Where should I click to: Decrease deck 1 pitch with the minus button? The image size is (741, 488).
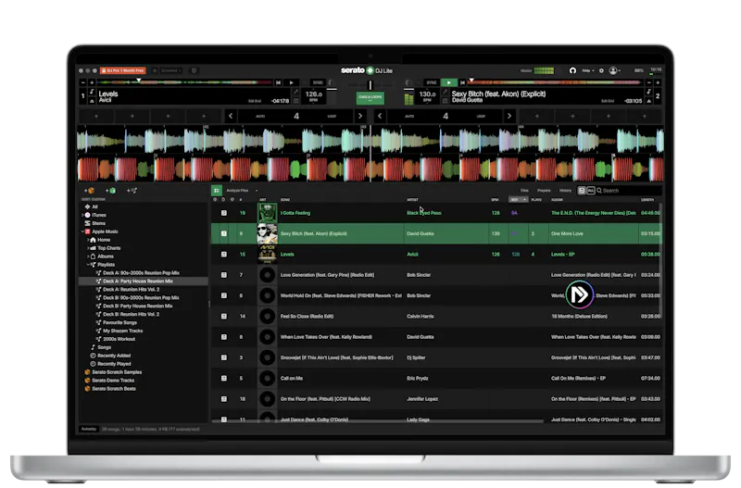coord(83,82)
